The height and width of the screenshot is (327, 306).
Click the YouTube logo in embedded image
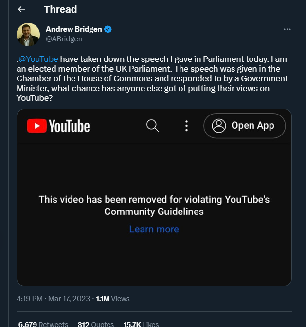58,126
